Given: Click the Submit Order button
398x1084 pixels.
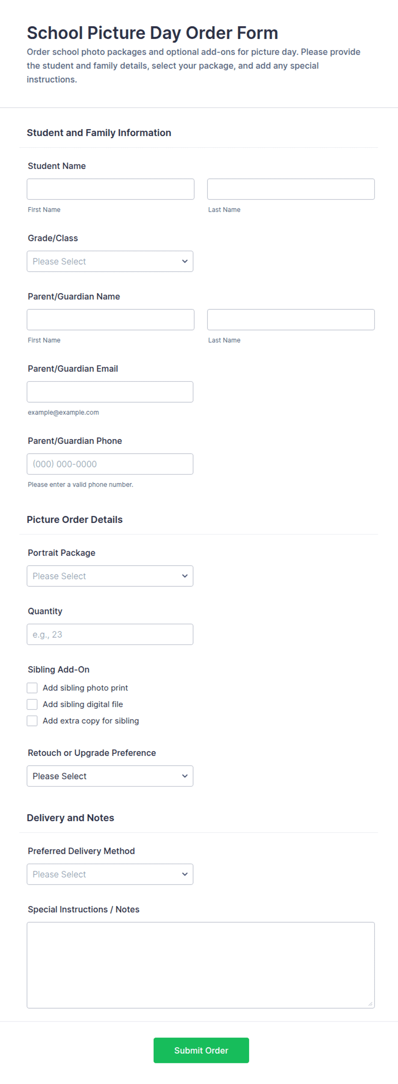Looking at the screenshot, I should 201,1050.
